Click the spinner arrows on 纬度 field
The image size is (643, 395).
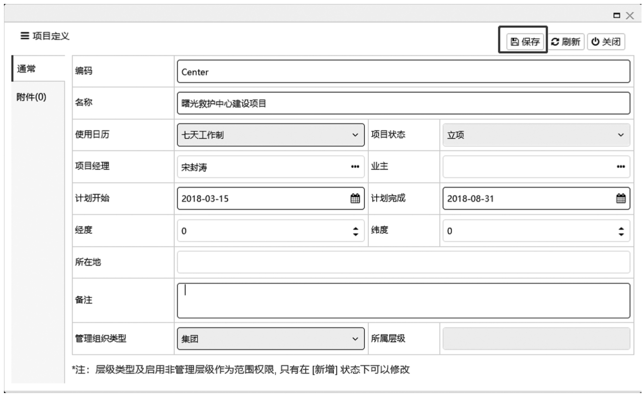621,231
